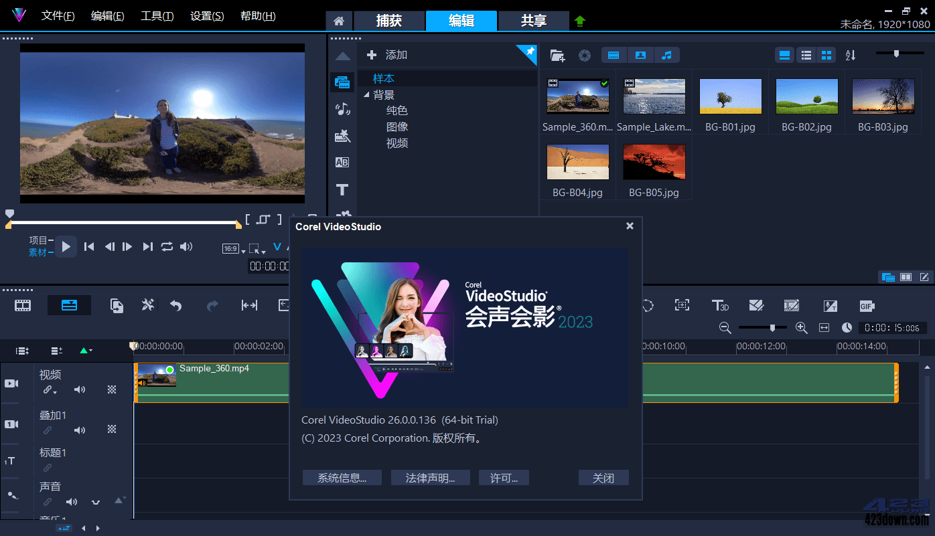Screen dimensions: 935x536
Task: Click the Undo icon above the timeline
Action: pos(176,305)
